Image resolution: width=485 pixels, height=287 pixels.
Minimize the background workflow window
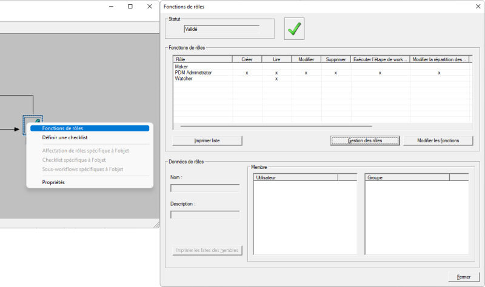(112, 7)
